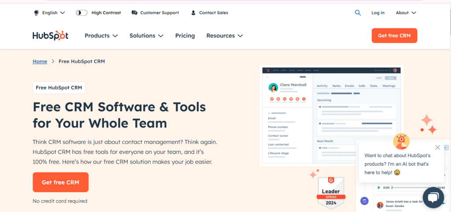The width and height of the screenshot is (451, 212).
Task: Click the Clara Marshall name text
Action: click(293, 85)
